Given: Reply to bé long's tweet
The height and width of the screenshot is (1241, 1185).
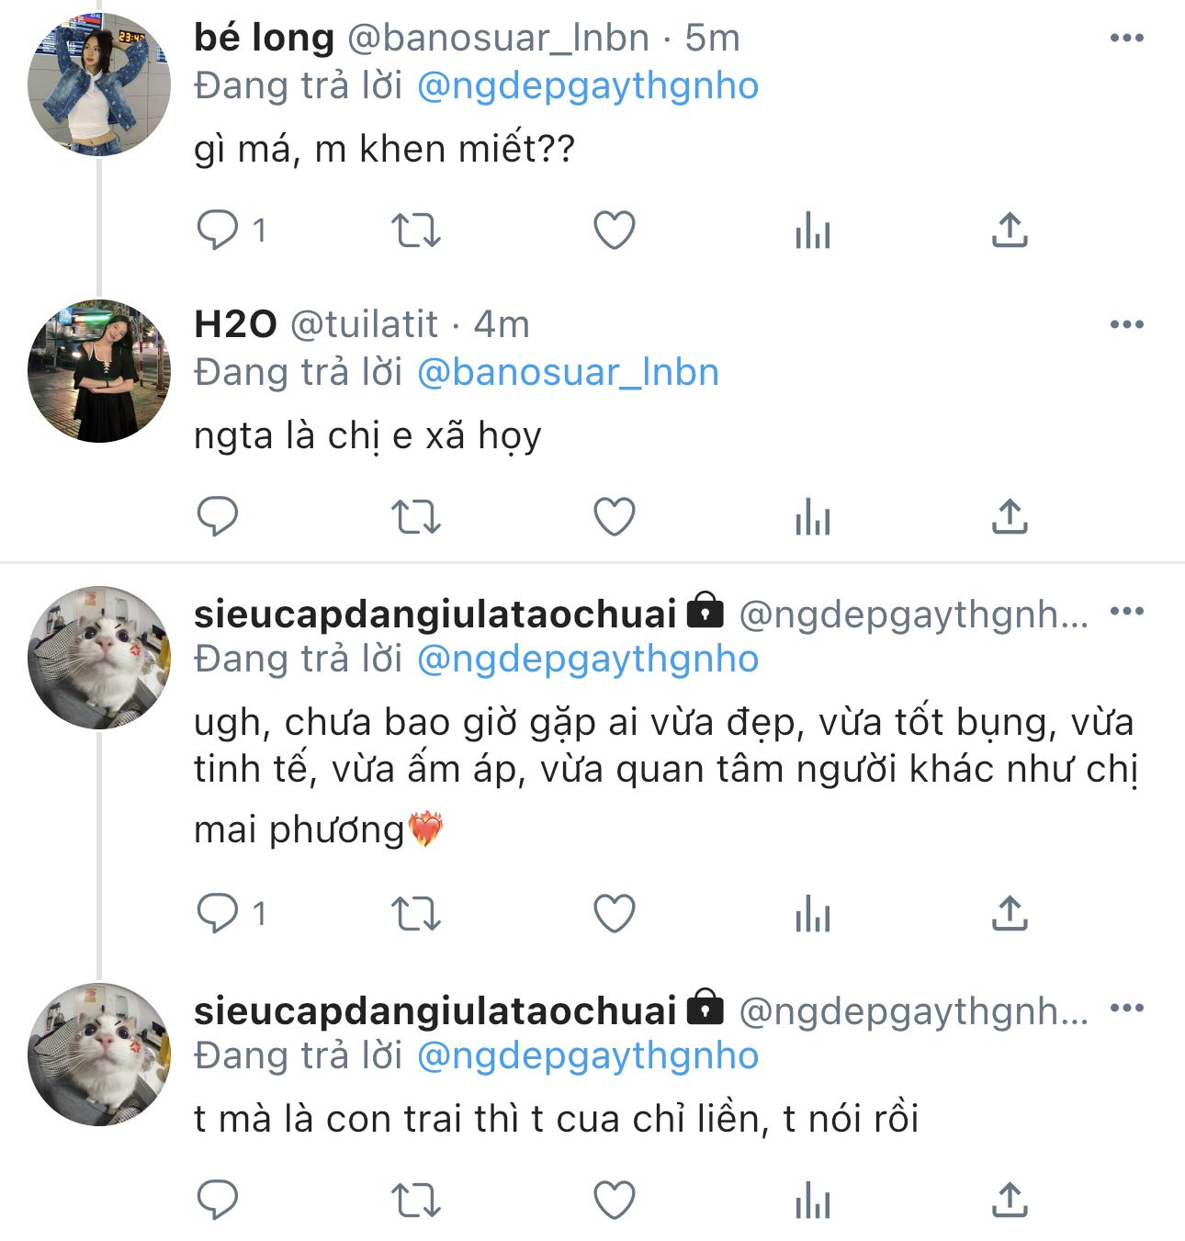Looking at the screenshot, I should (x=219, y=230).
